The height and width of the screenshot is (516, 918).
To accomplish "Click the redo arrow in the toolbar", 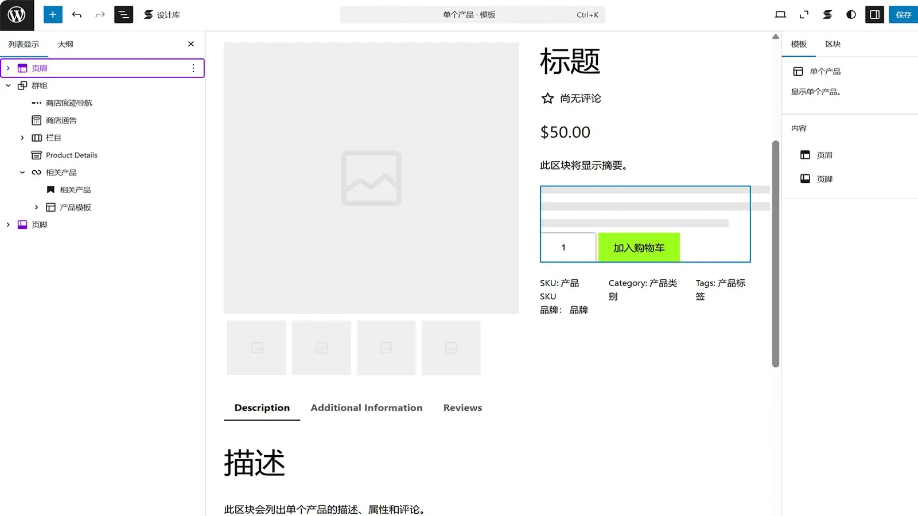I will point(100,14).
